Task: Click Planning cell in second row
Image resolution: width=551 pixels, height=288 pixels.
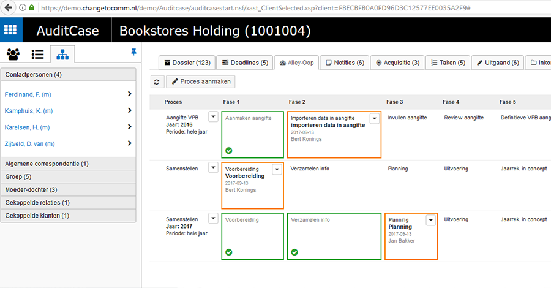Action: 398,169
